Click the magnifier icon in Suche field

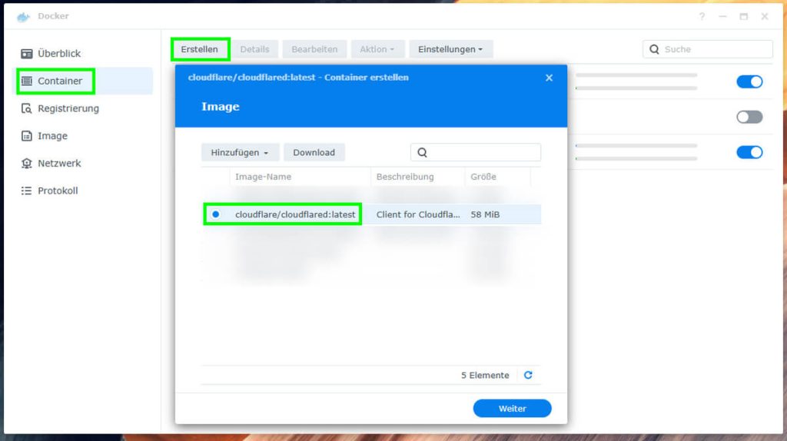pos(654,49)
